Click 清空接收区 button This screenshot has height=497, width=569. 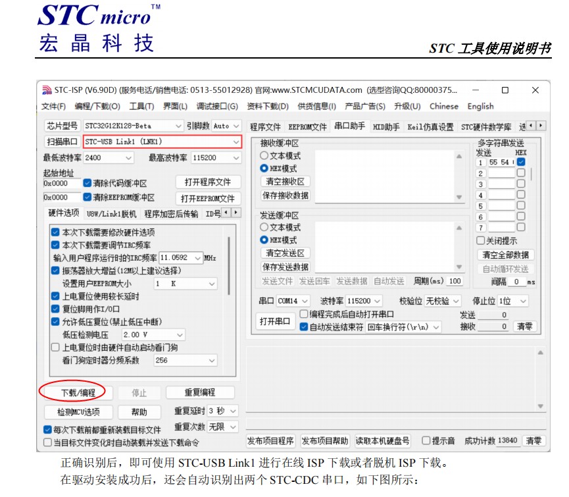click(285, 182)
